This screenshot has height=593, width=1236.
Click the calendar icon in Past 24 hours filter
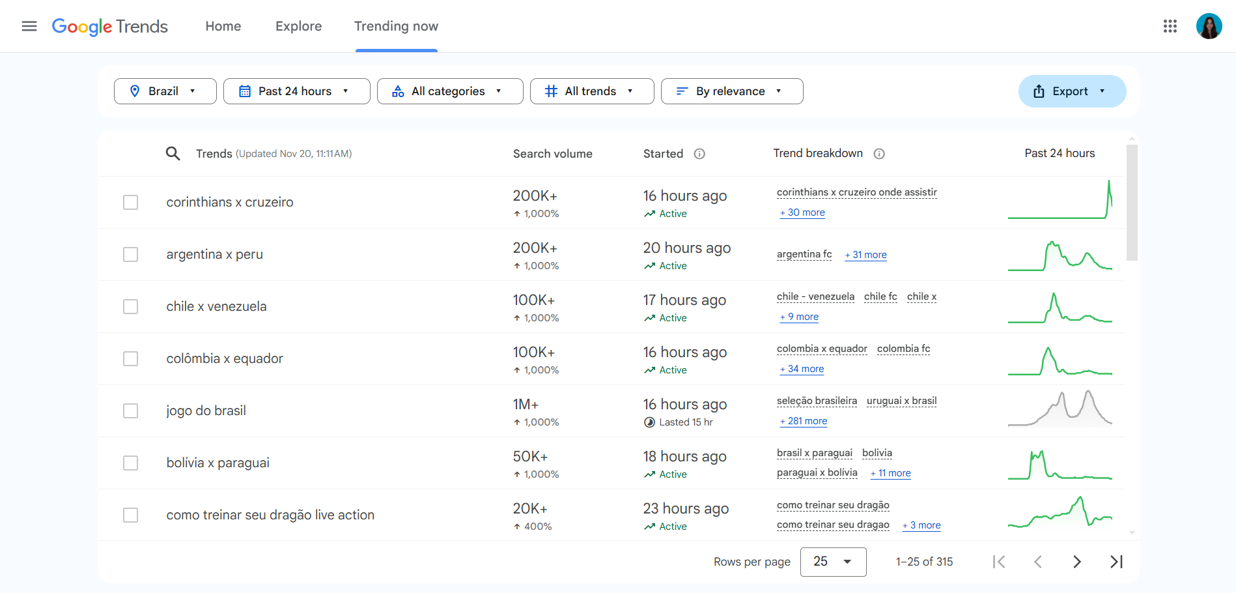[x=245, y=91]
